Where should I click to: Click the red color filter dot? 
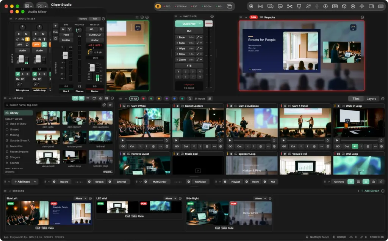point(144,99)
